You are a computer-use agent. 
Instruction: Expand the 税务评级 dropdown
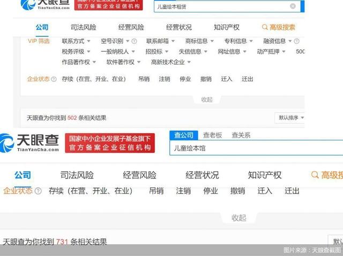pos(76,52)
